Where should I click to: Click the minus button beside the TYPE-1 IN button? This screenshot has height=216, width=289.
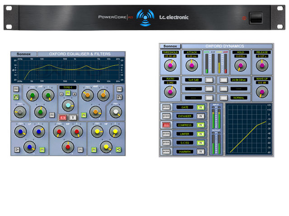coord(61,94)
